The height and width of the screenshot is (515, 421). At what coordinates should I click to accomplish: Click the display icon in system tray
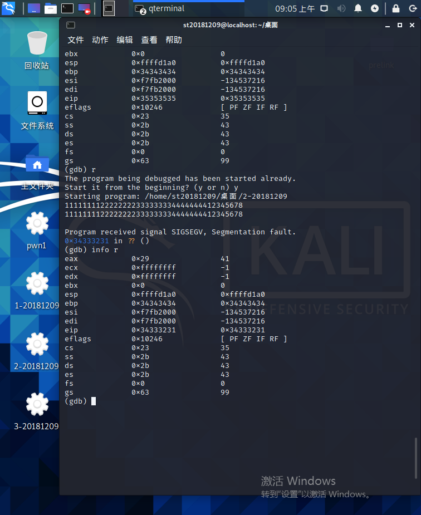click(324, 8)
